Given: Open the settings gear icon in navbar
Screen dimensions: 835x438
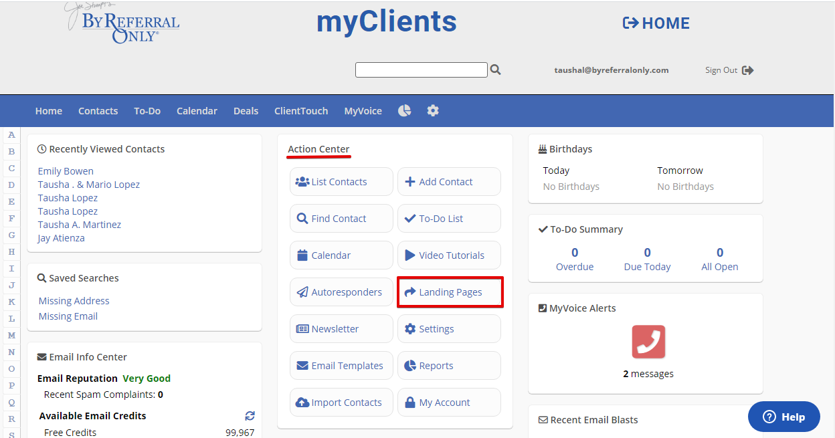Looking at the screenshot, I should pyautogui.click(x=433, y=110).
